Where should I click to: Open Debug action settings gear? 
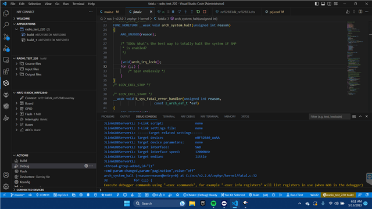86,166
